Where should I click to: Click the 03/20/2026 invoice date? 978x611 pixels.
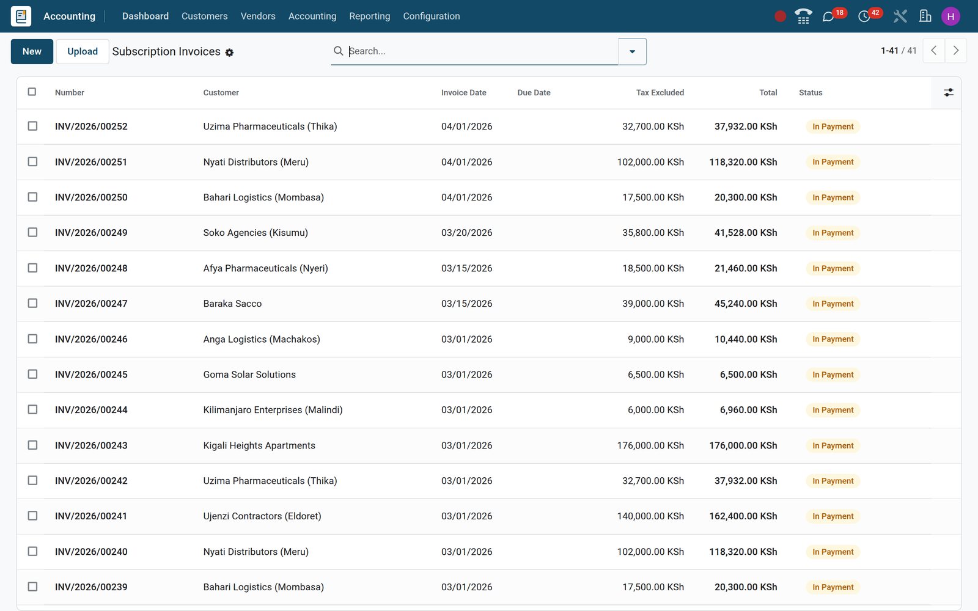(466, 233)
